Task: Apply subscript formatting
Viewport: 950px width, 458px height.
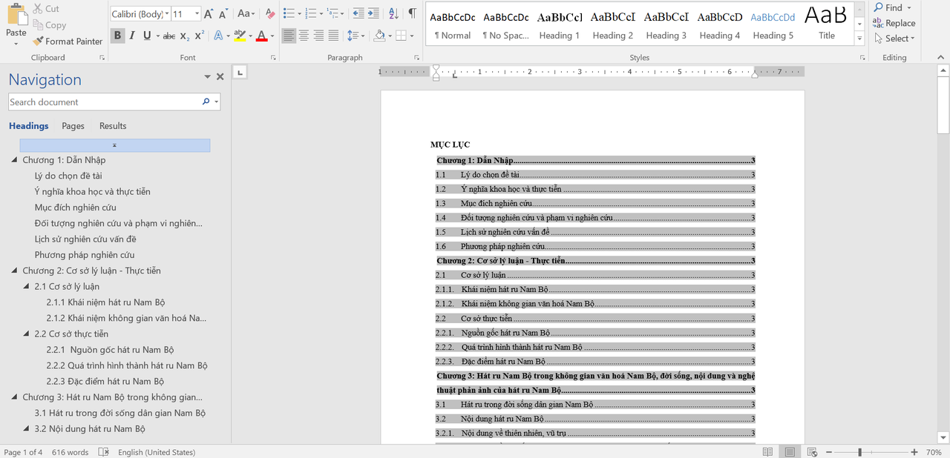Action: coord(185,36)
